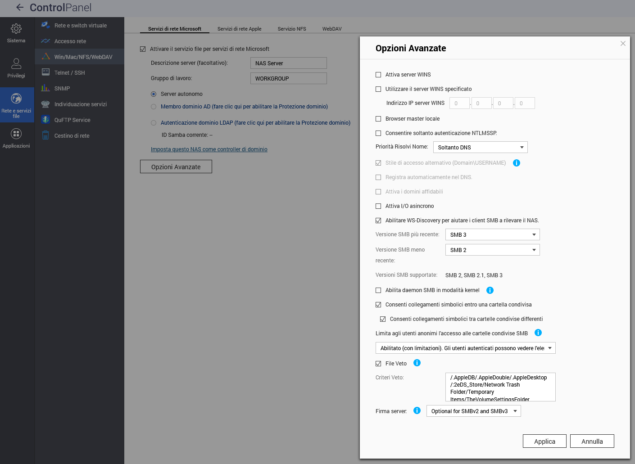
Task: Uncheck the WS-Discovery checkbox
Action: tap(378, 221)
